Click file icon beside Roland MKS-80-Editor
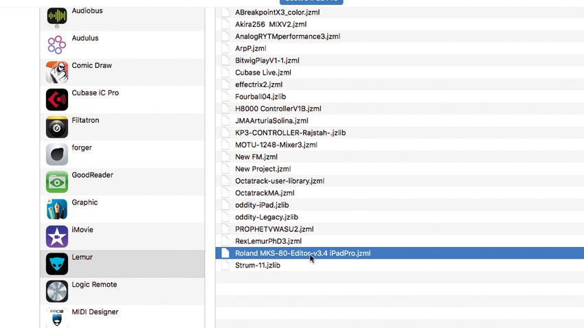The width and height of the screenshot is (584, 328). [225, 253]
